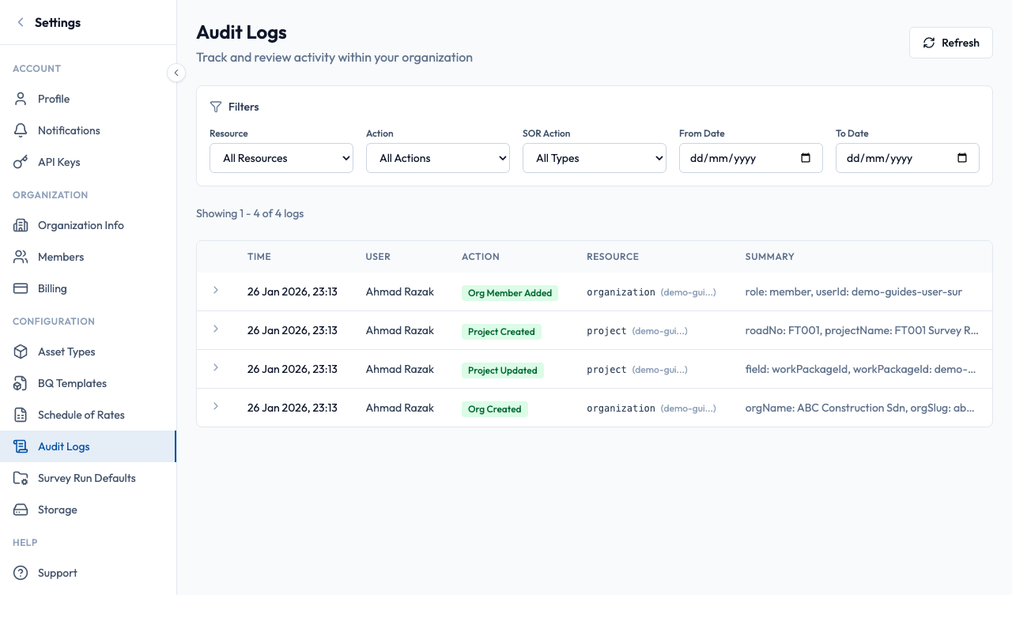Image resolution: width=1012 pixels, height=632 pixels.
Task: Open the Support link
Action: 57,572
